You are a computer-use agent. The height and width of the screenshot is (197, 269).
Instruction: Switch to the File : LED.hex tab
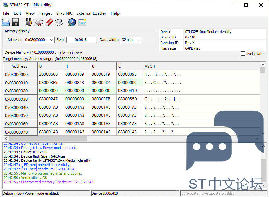71,53
